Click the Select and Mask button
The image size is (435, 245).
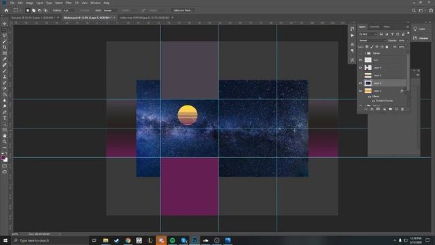183,10
